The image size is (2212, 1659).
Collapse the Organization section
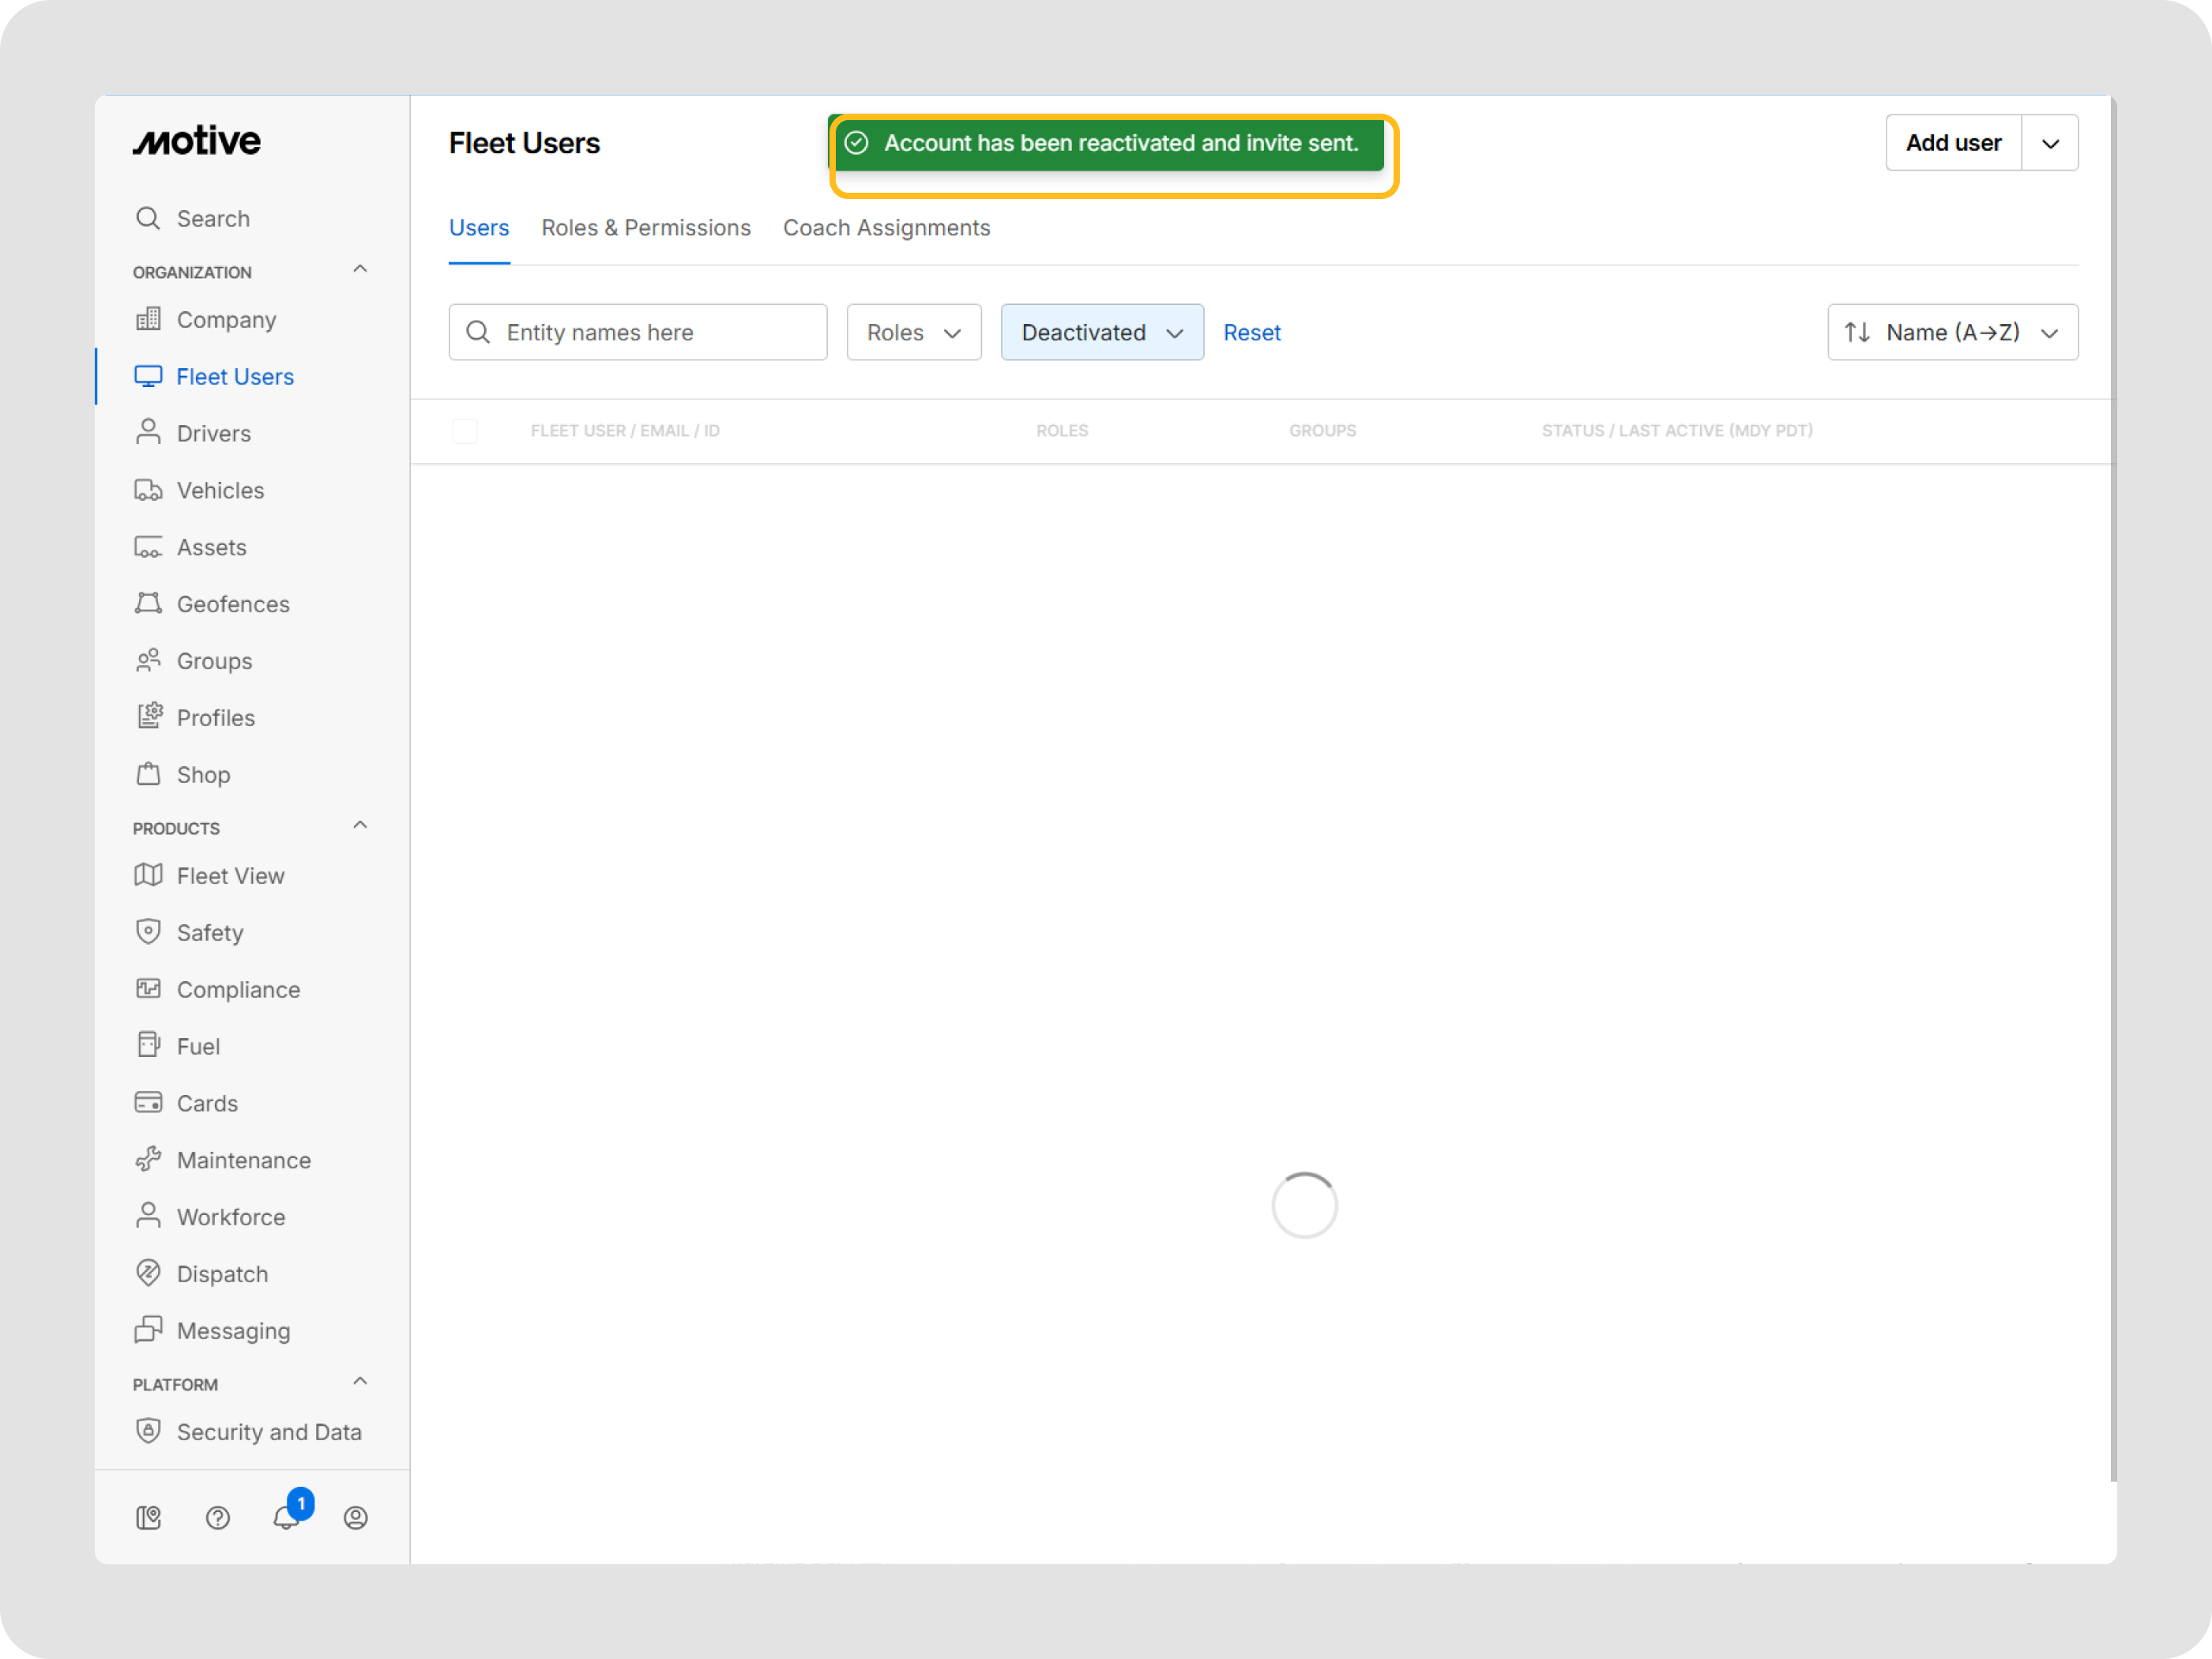tap(360, 270)
